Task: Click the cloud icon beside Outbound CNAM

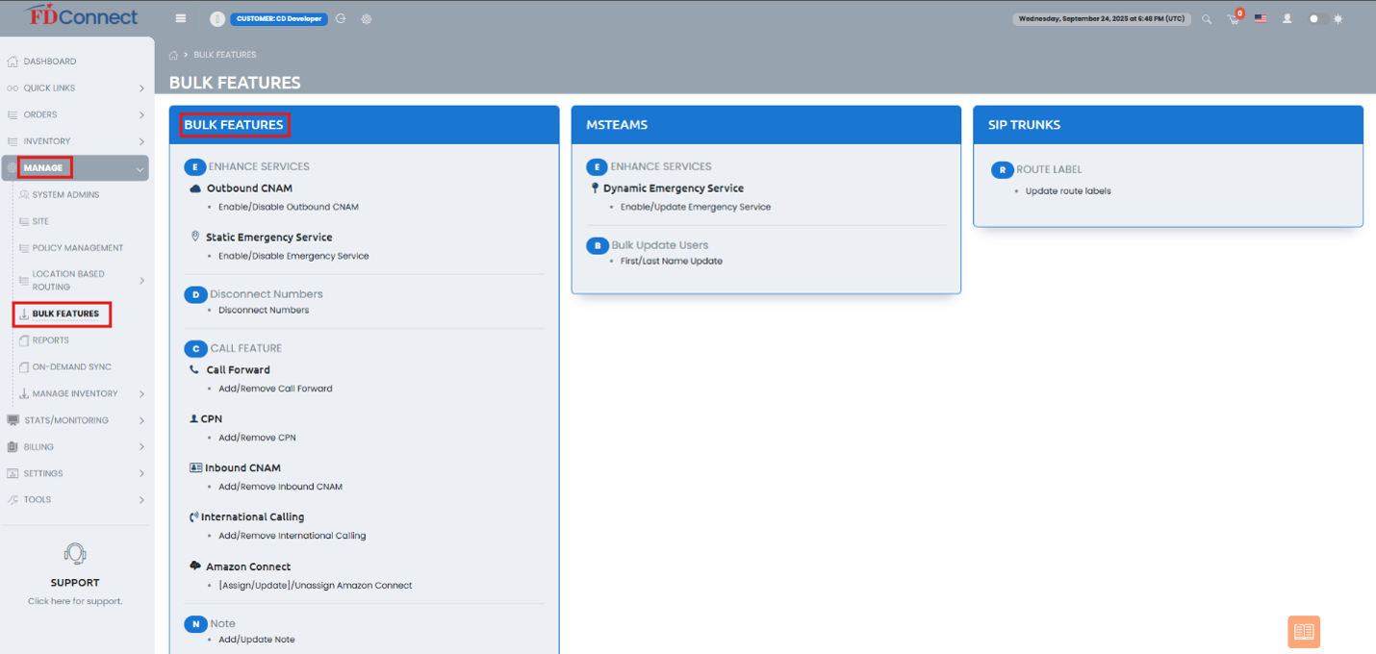Action: [x=195, y=189]
